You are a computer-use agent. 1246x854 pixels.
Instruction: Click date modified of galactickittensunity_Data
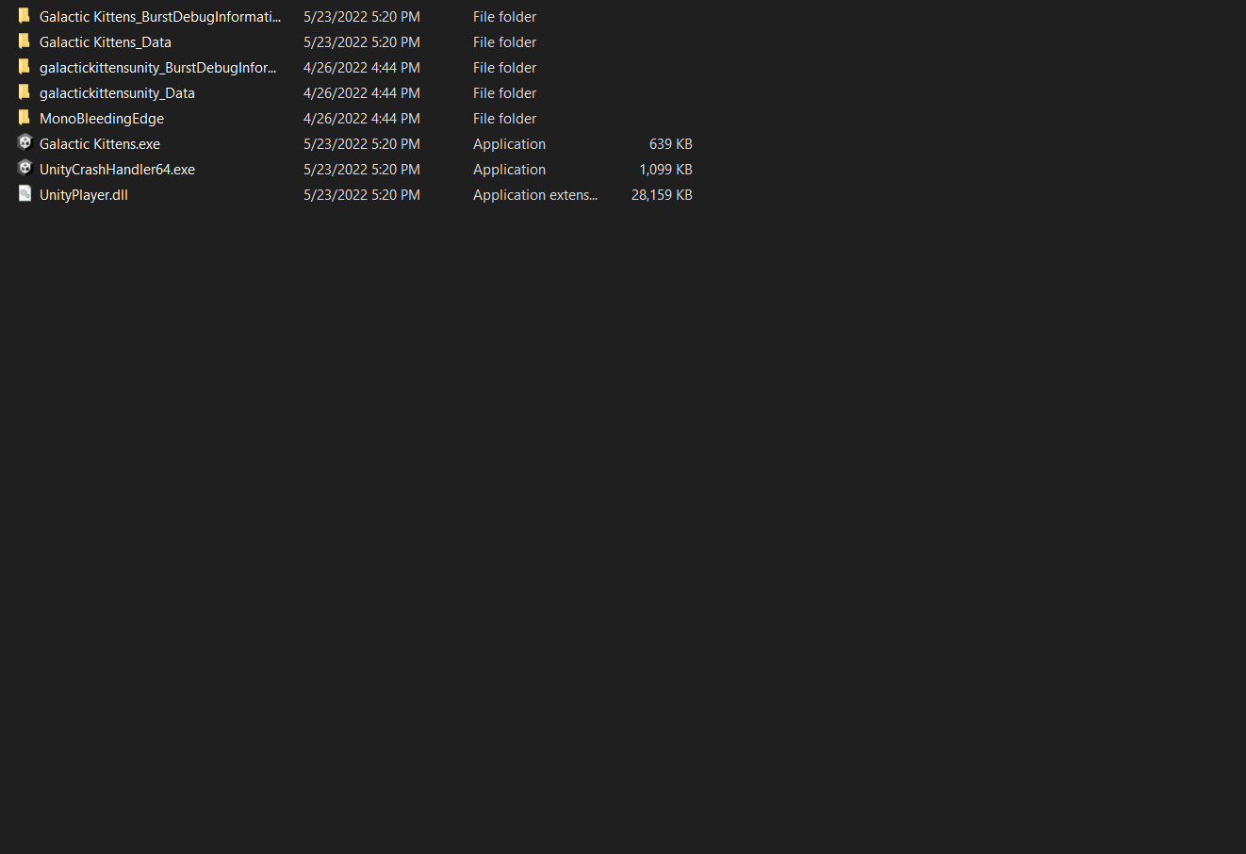pos(362,93)
